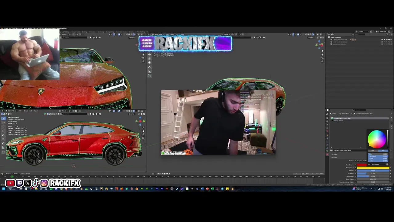Click the pan hand gizmo in main viewport
This screenshot has height=222, width=394.
(x=322, y=54)
